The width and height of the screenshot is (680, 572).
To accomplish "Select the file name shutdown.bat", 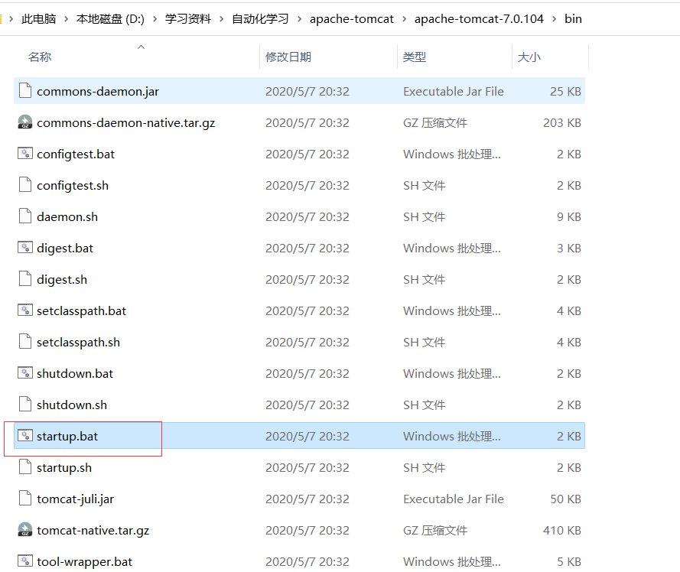I will [x=75, y=373].
